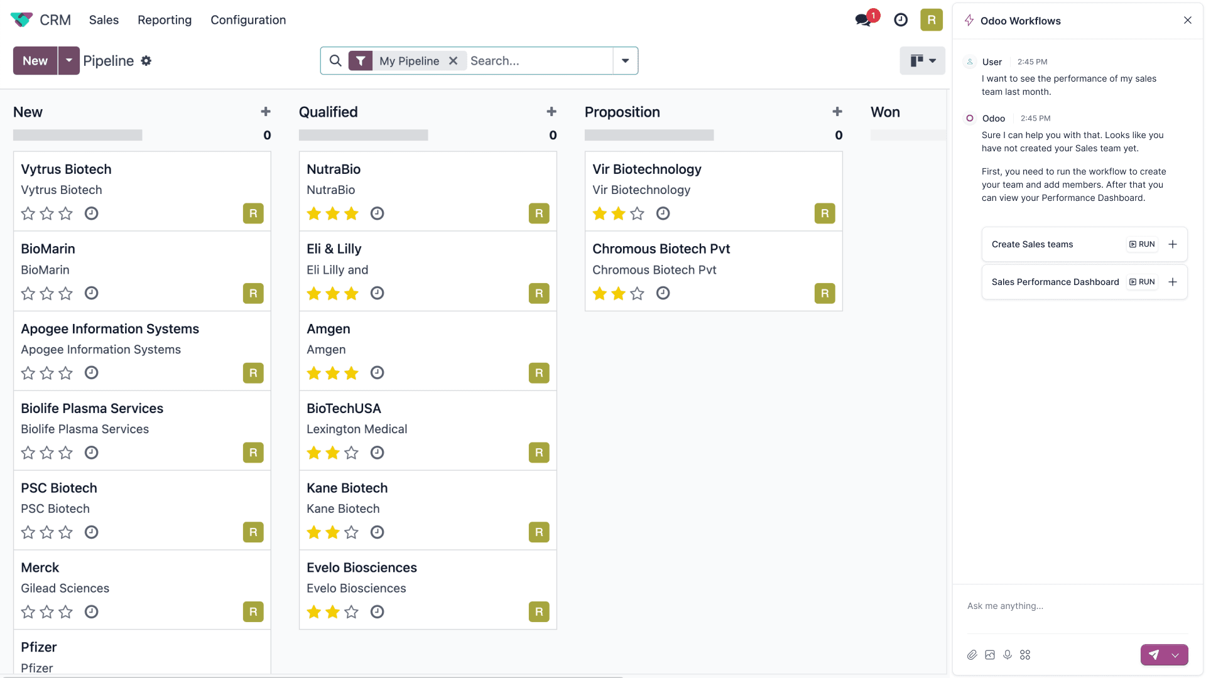The image size is (1206, 678).
Task: Remove the My Pipeline filter
Action: pos(453,61)
